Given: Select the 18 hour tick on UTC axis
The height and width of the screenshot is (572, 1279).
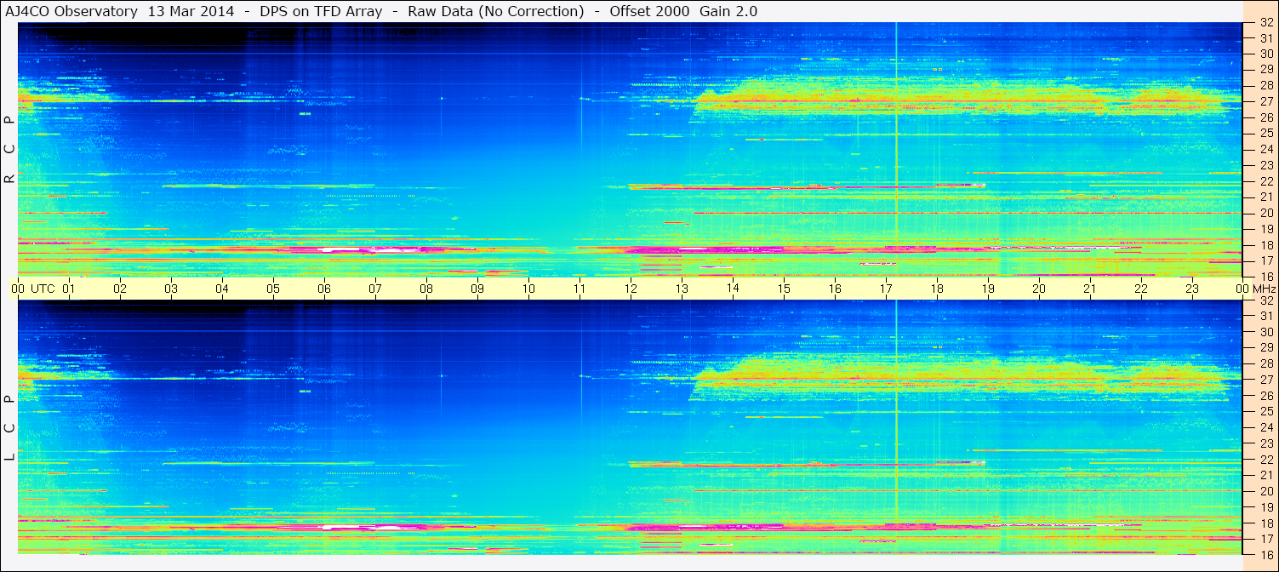Looking at the screenshot, I should 936,289.
